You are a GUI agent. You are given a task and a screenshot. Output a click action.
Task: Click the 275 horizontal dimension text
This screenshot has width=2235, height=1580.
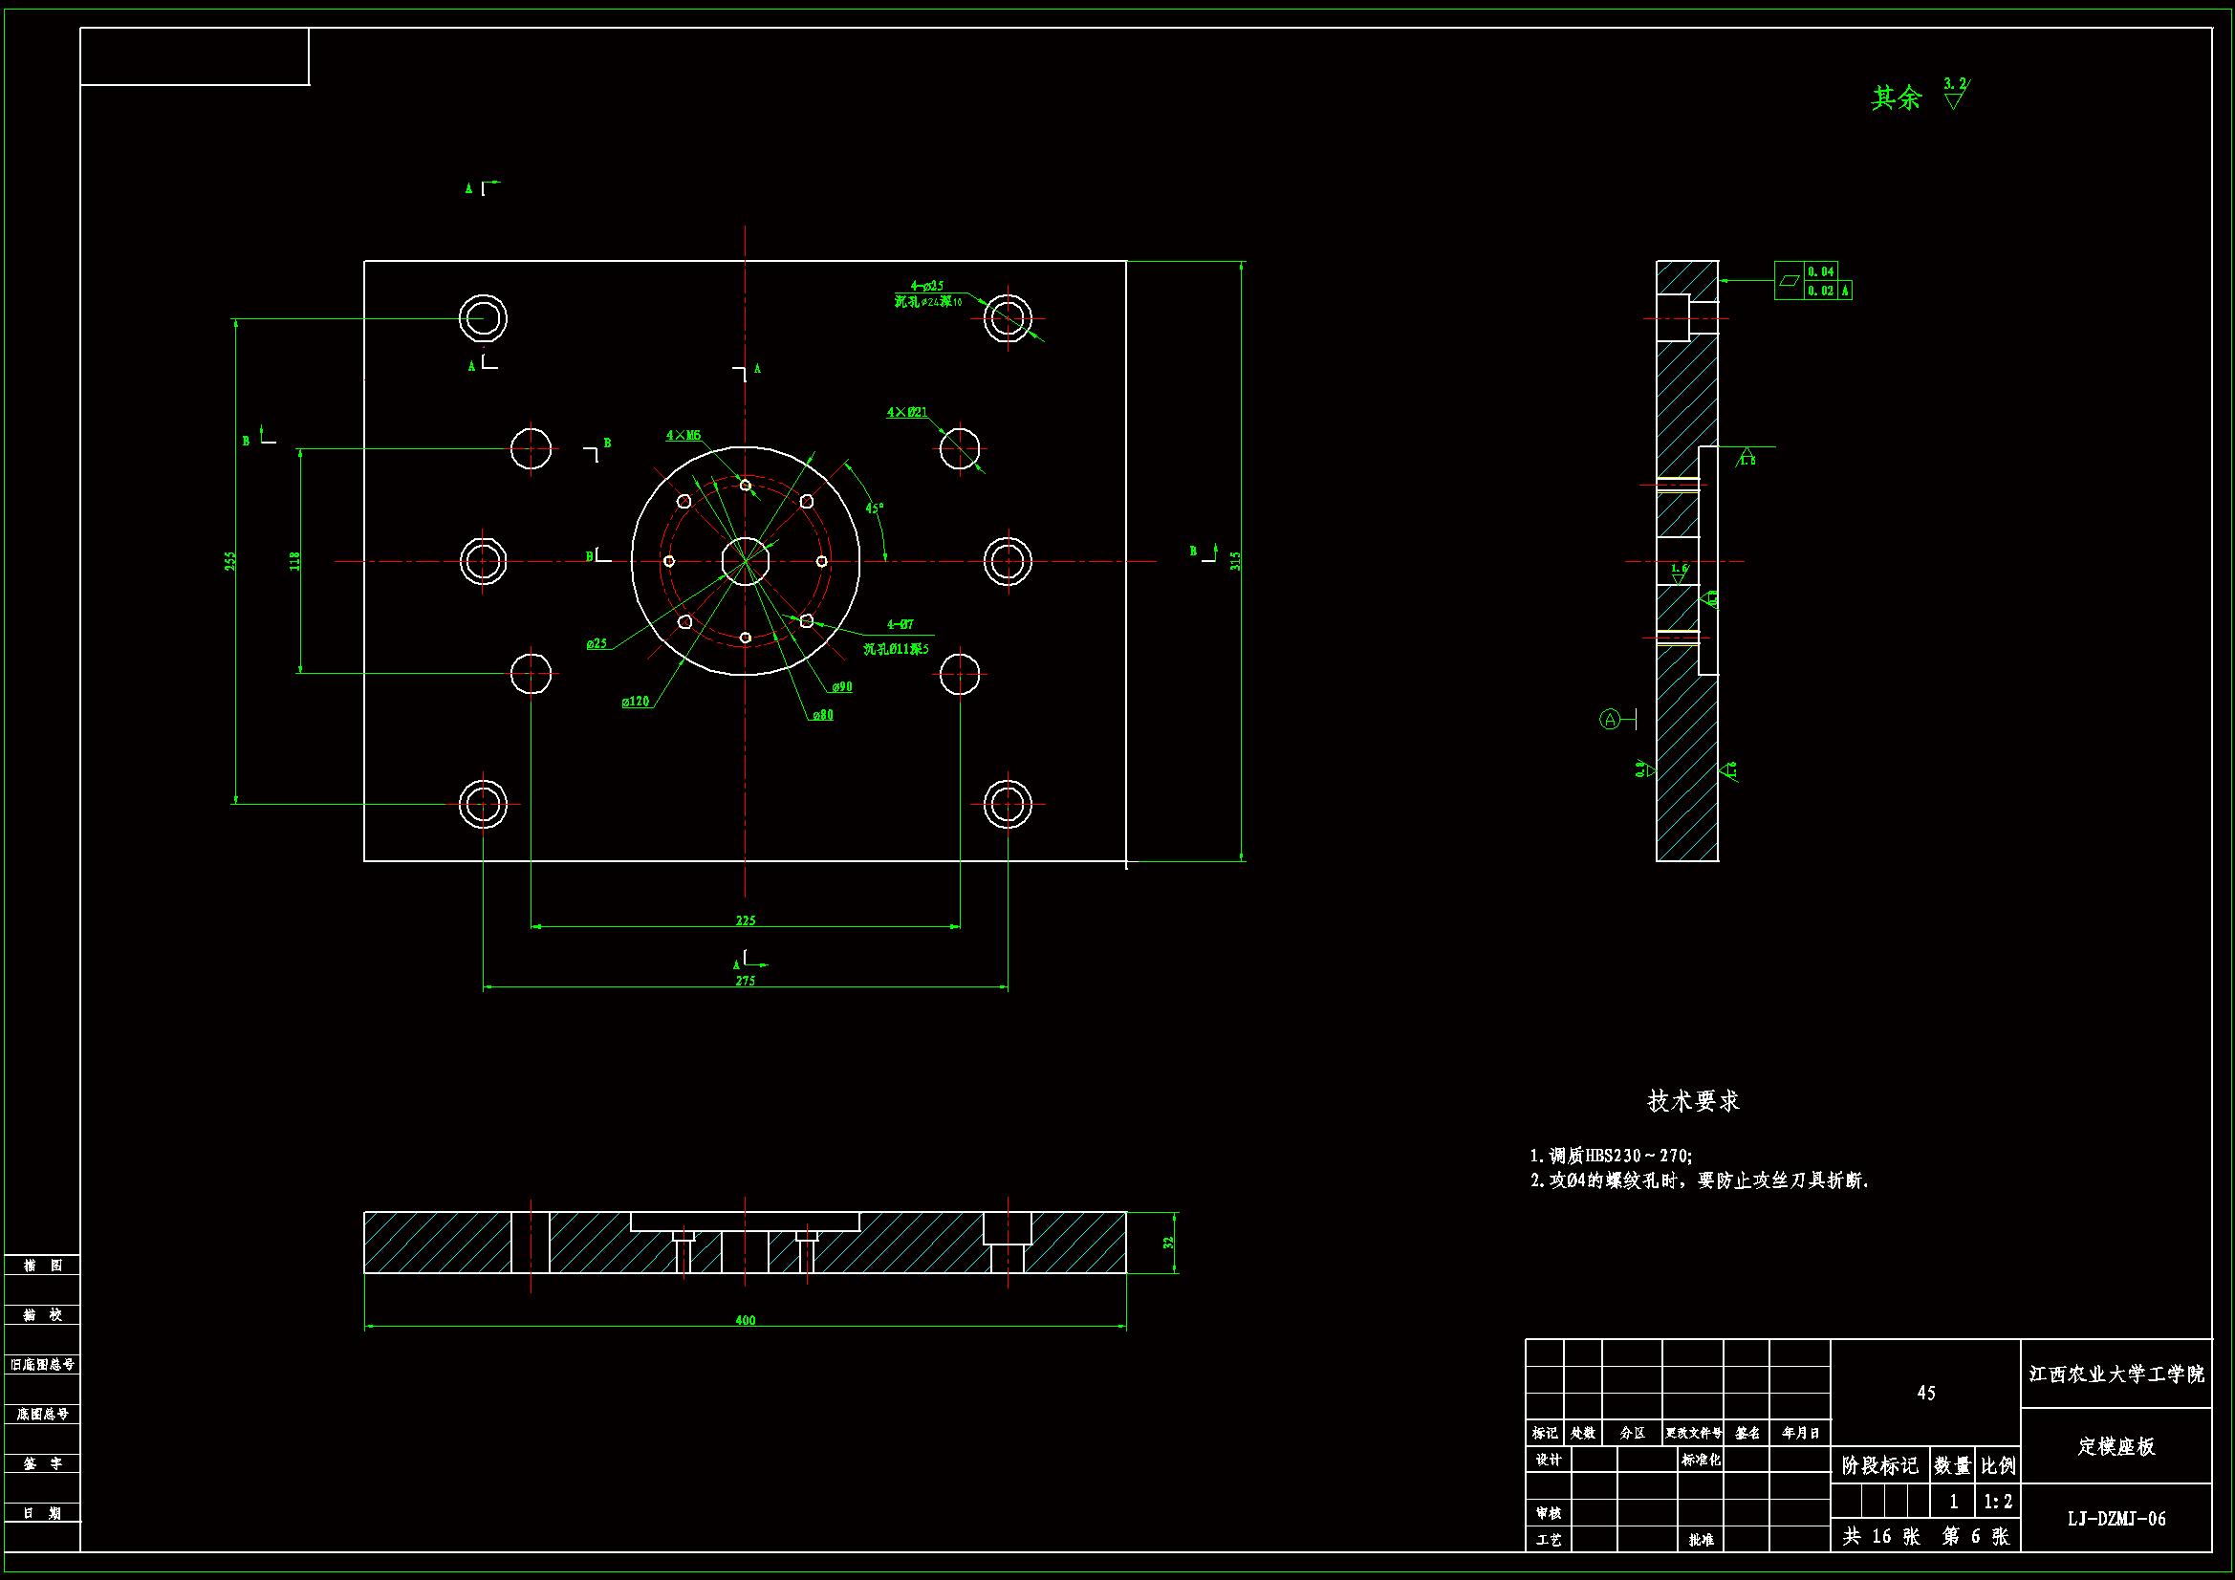(x=746, y=981)
